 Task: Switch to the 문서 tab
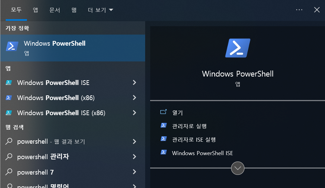[x=55, y=10]
